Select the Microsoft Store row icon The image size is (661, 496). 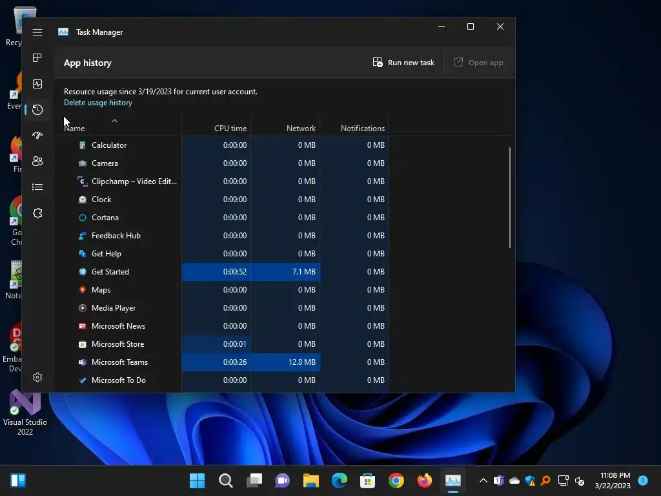tap(83, 344)
